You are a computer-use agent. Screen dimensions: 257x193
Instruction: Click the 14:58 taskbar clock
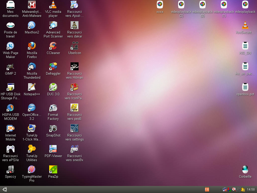251,189
